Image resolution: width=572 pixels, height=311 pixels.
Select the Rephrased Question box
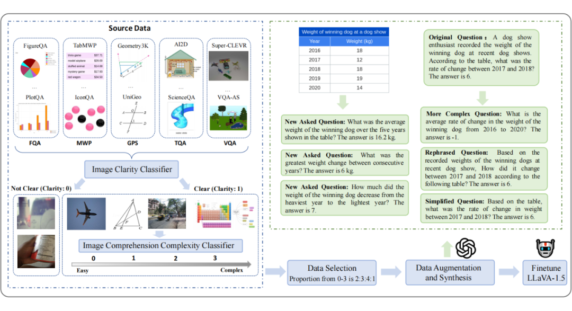point(484,168)
